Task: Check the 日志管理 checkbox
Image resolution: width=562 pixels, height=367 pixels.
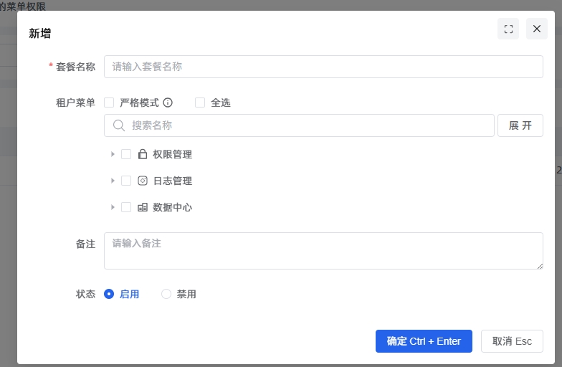Action: tap(126, 181)
